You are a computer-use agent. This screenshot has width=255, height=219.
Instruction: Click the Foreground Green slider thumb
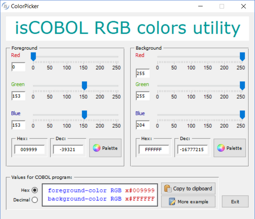(x=85, y=86)
